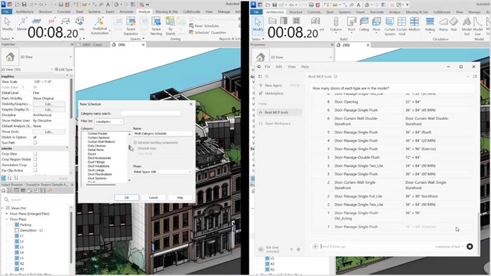
Task: Select the Curtain Grid tool
Action: click(402, 26)
